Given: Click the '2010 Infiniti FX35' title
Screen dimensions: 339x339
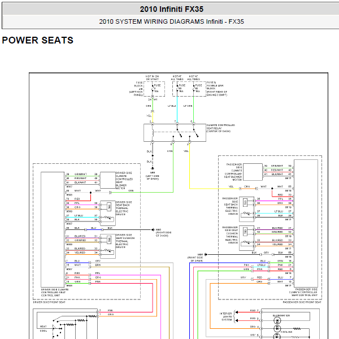Looking at the screenshot, I should point(171,9).
